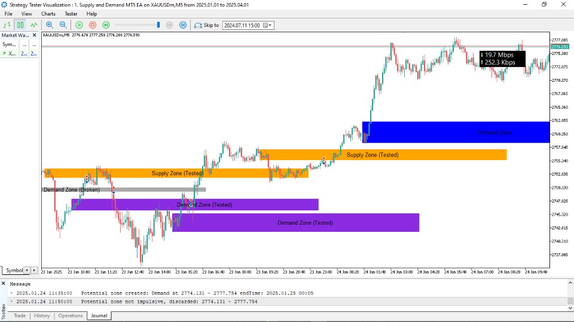The image size is (574, 322).
Task: Zoom in on the chart
Action: (x=50, y=25)
